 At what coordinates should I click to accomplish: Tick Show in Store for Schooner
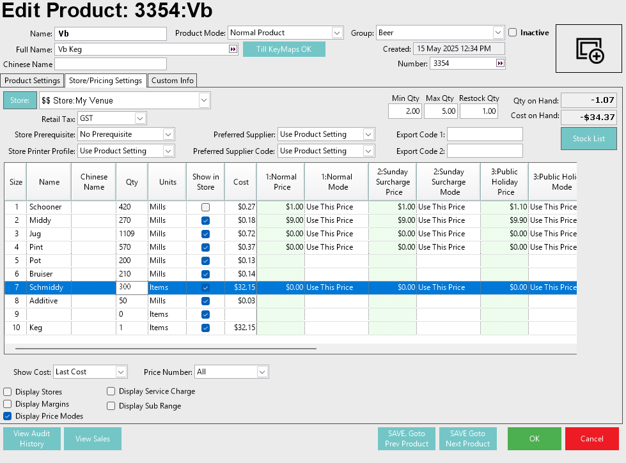[205, 208]
